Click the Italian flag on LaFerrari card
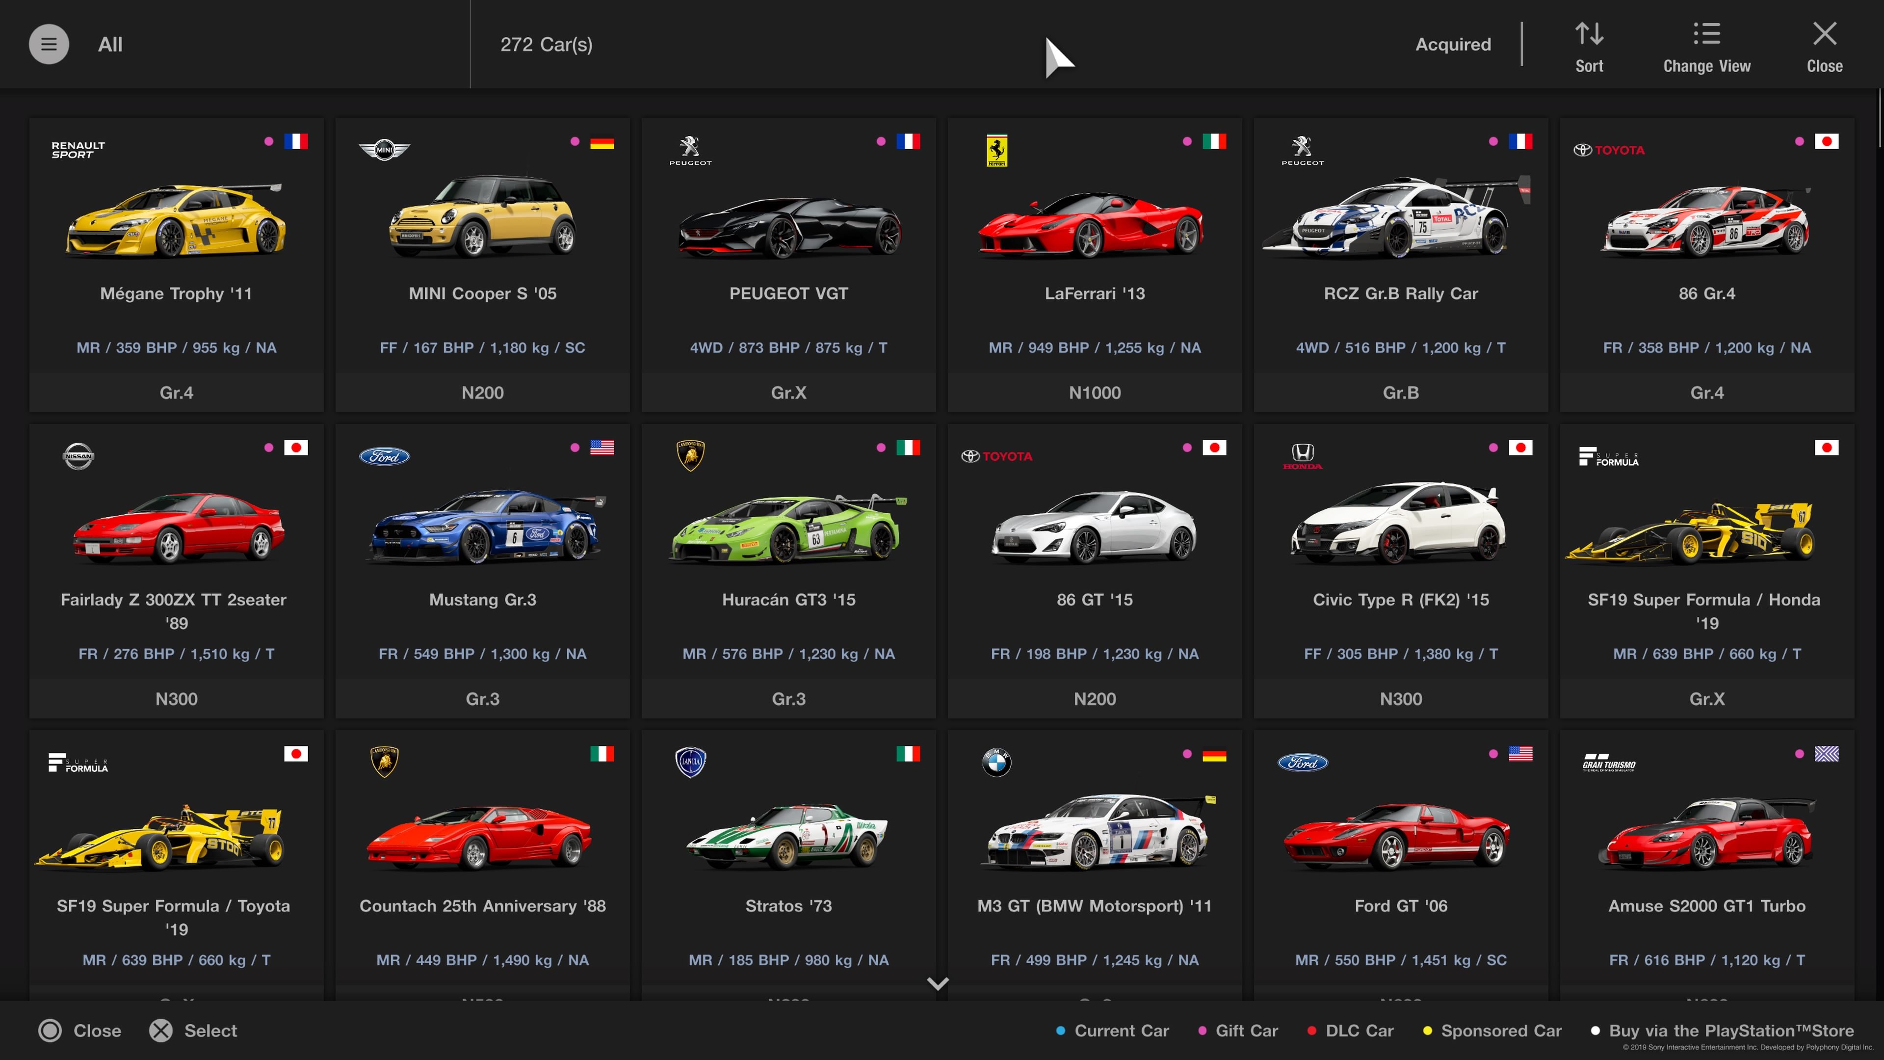Screen dimensions: 1884x1060 click(1214, 141)
